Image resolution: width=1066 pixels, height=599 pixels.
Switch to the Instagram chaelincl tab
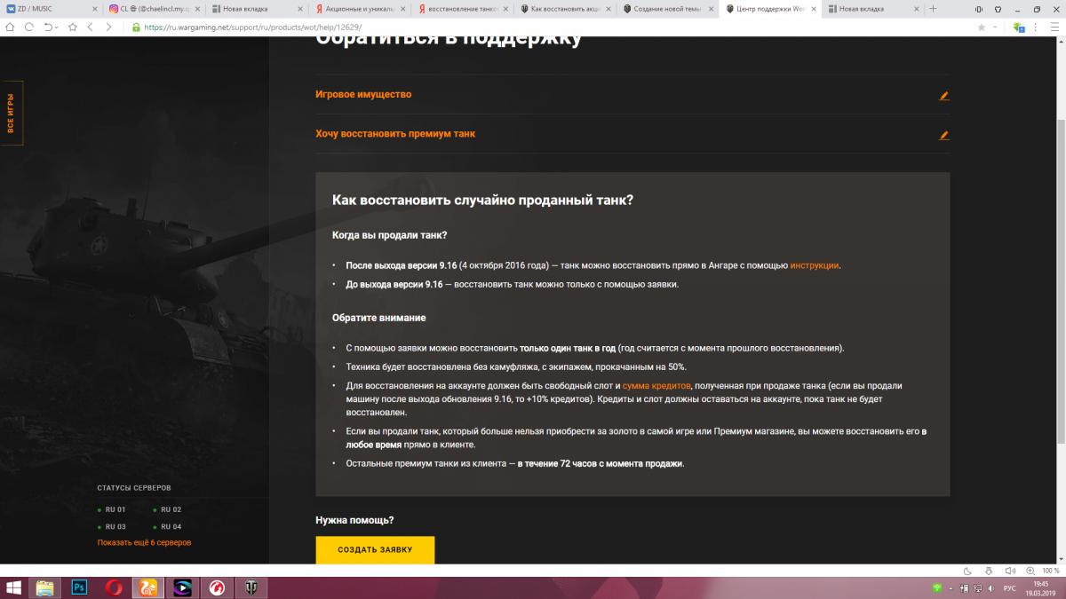coord(155,8)
